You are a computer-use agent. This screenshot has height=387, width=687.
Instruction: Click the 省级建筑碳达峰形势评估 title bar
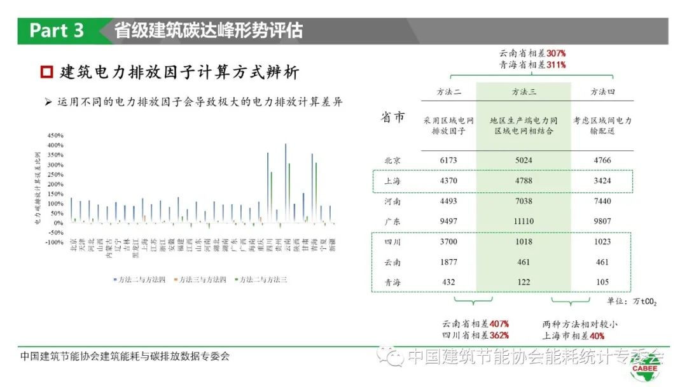tap(209, 31)
